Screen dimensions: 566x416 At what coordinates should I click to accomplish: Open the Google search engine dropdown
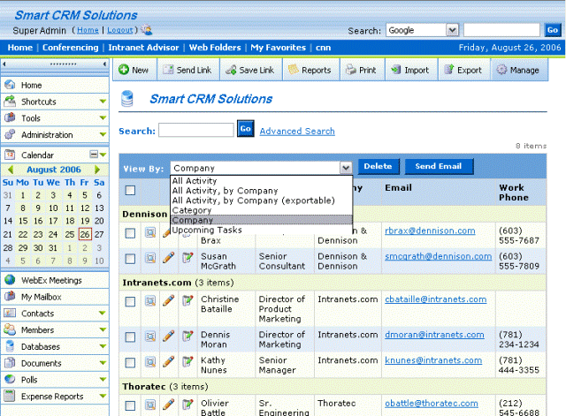pyautogui.click(x=421, y=30)
